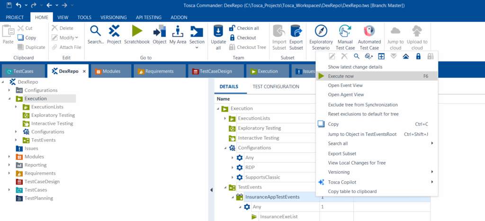Collapse the InsuranceAppTestEvents row
Image resolution: width=485 pixels, height=221 pixels.
233,197
